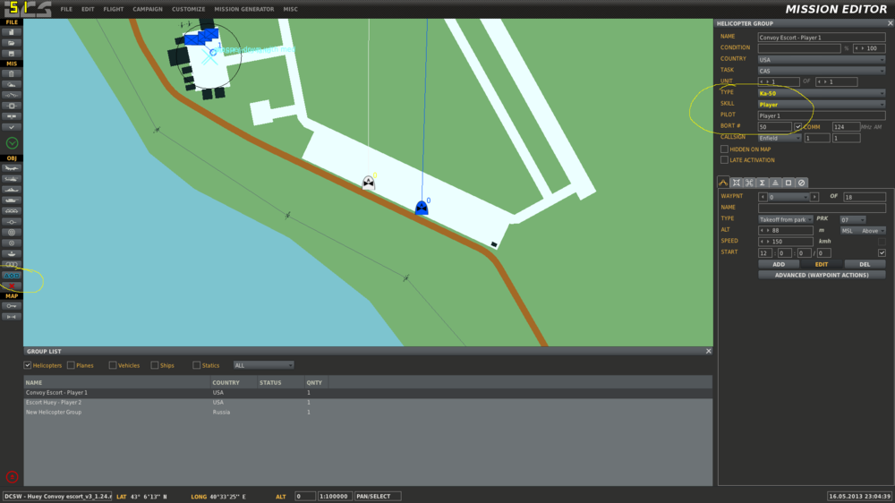Screen dimensions: 895x503
Task: Open the helicopter TYPE Ka-50 dropdown
Action: click(x=822, y=93)
